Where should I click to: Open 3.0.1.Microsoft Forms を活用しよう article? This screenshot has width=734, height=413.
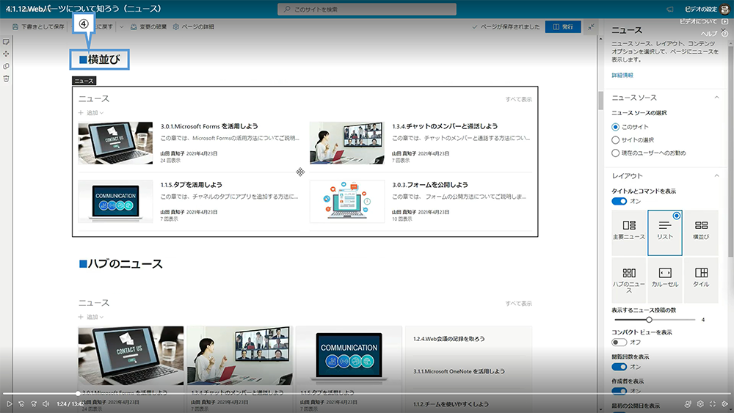(x=209, y=126)
